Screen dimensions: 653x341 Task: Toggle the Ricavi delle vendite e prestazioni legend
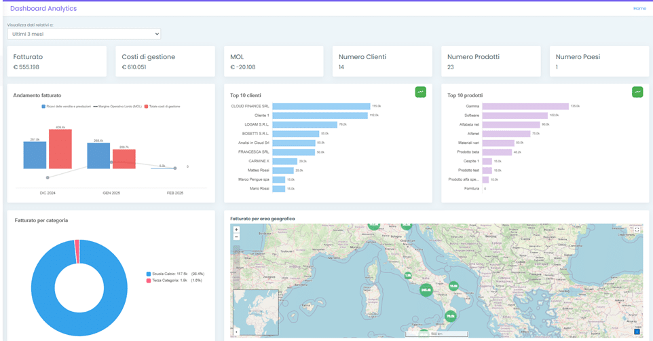(x=67, y=107)
